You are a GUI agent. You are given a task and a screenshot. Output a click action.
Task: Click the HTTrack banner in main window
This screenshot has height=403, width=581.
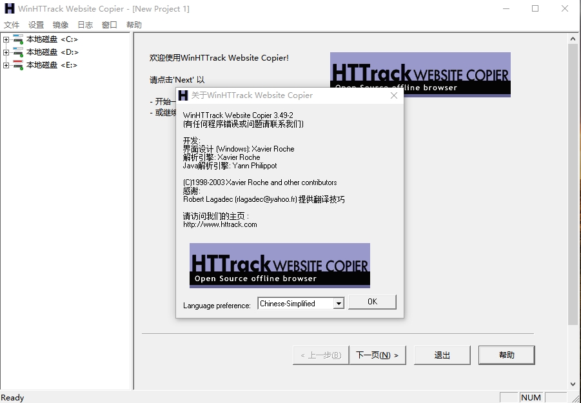point(420,74)
